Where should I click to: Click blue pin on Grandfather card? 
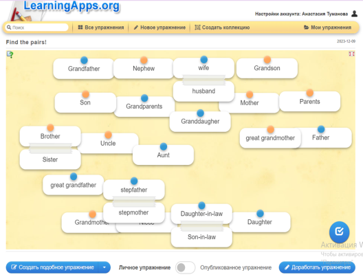(84, 60)
